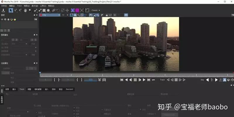Select the Create Bezier layer tool
Image resolution: width=234 pixels, height=117 pixels.
[x=40, y=10]
